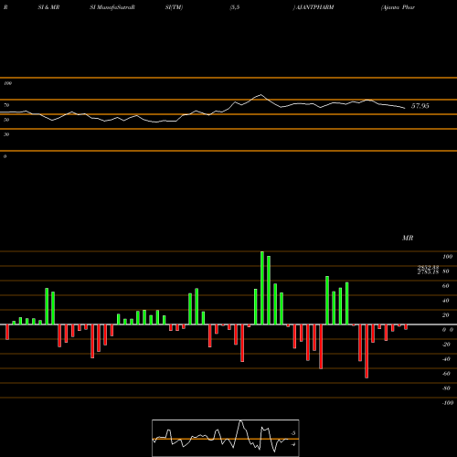Screen dimensions: 457x457
Task: Click the -100 label on MR axis
Action: [448, 403]
